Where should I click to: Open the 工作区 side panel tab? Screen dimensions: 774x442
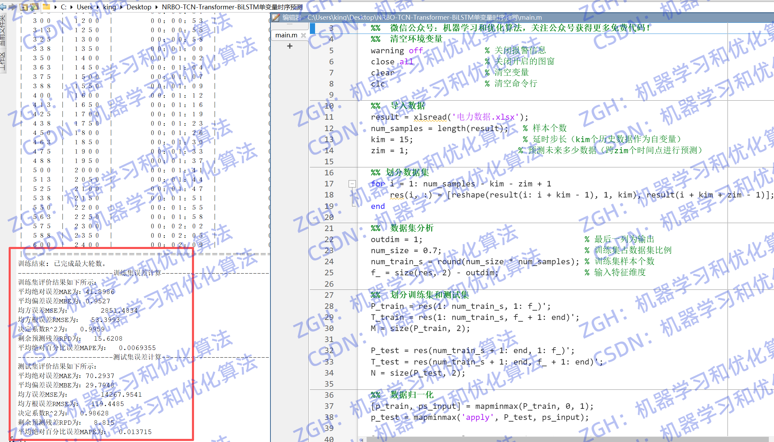click(x=3, y=61)
